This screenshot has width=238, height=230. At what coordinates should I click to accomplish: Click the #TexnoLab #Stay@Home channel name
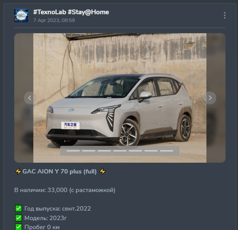71,12
